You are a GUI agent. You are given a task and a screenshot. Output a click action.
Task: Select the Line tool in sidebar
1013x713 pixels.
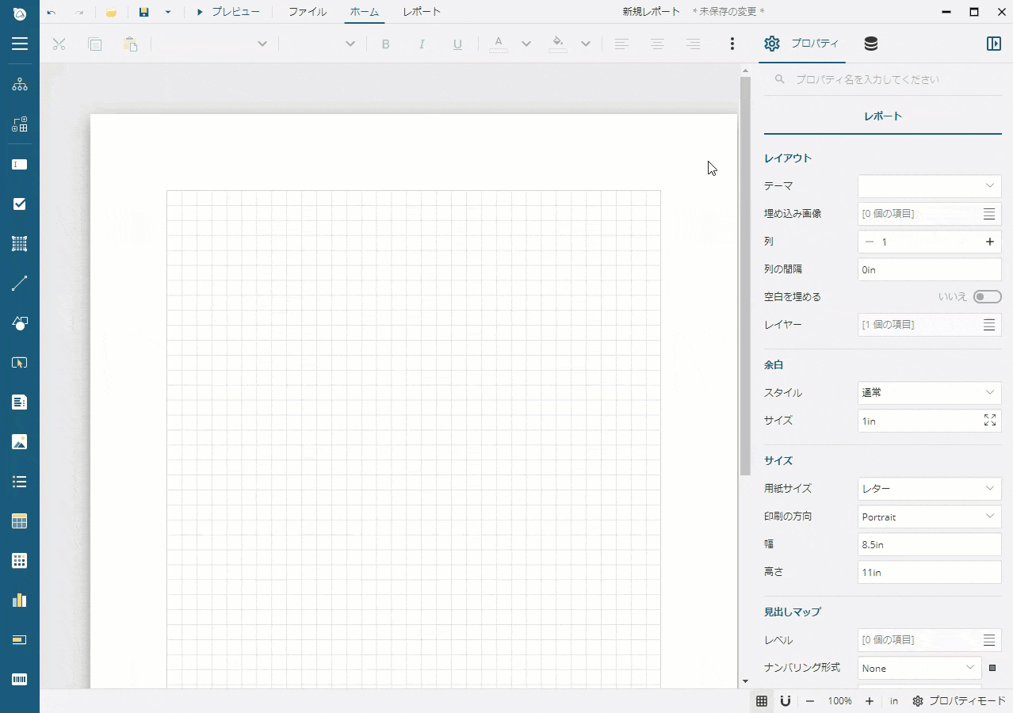[x=20, y=284]
